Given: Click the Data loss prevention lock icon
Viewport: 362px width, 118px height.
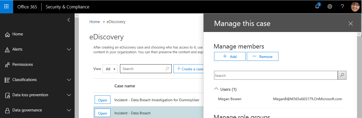Looking at the screenshot, I should (x=7, y=95).
